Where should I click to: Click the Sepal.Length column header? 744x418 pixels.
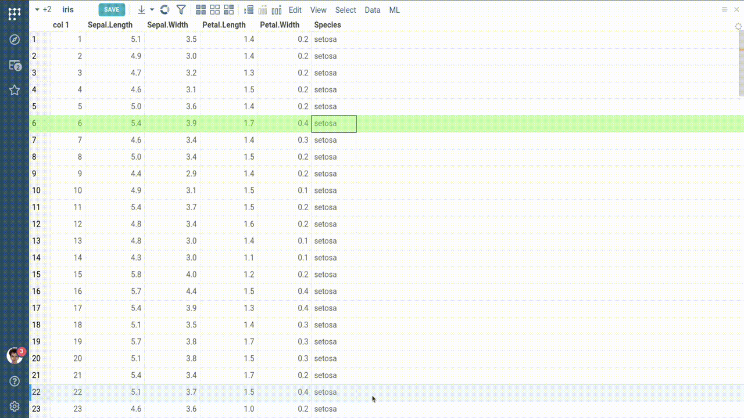point(110,25)
